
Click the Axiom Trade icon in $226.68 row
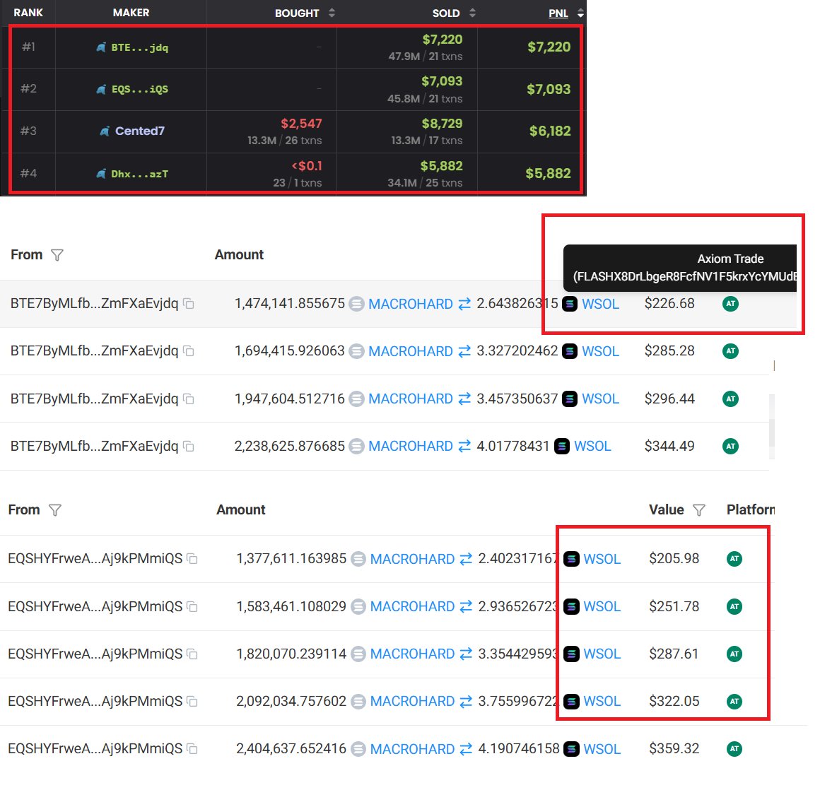(x=730, y=304)
